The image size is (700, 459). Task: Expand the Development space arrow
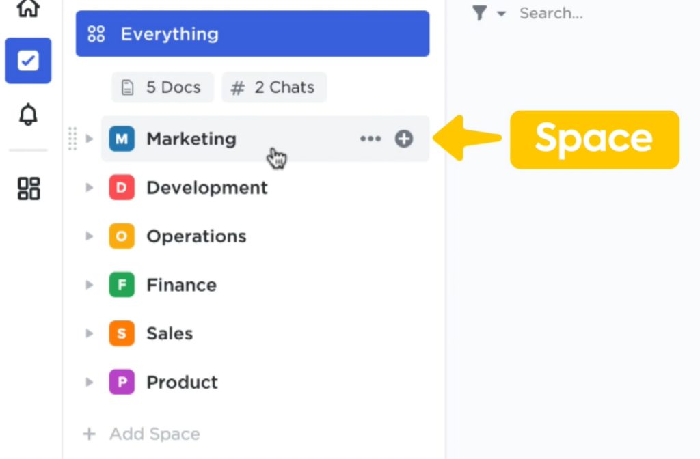point(90,187)
